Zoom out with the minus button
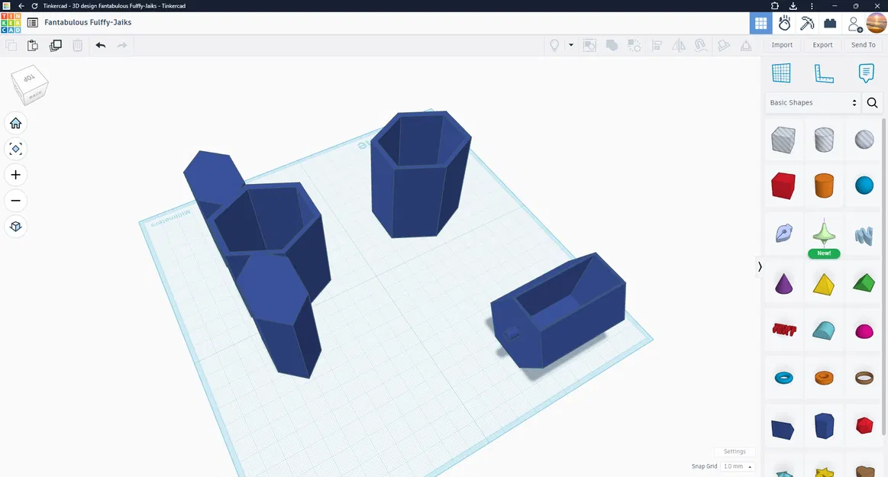The width and height of the screenshot is (888, 477). coord(16,200)
